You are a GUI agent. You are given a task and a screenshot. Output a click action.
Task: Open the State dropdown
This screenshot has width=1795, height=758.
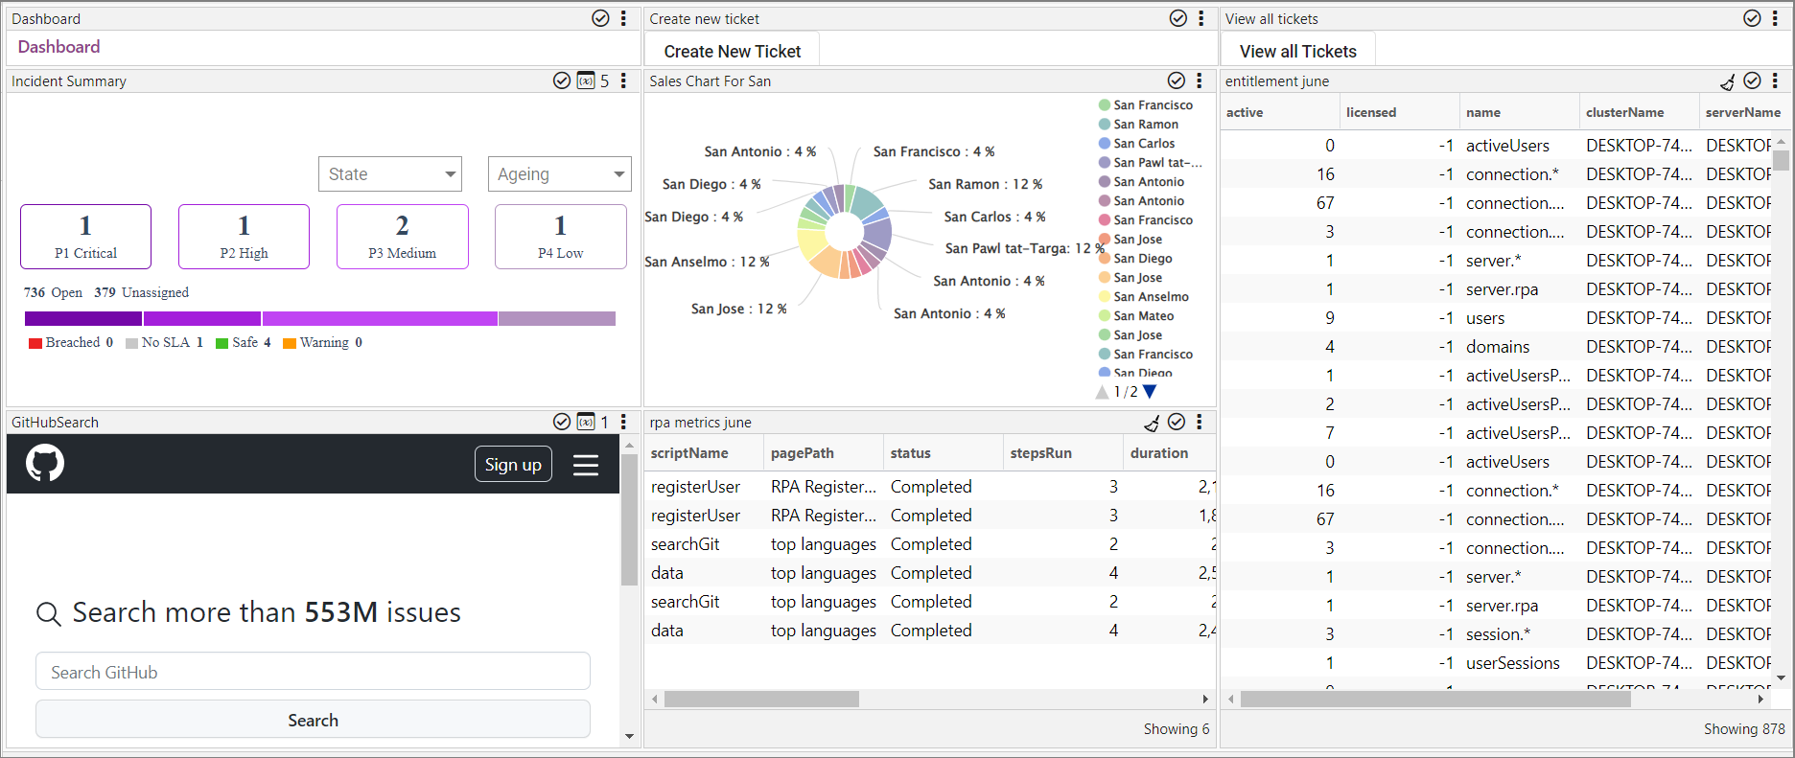390,174
